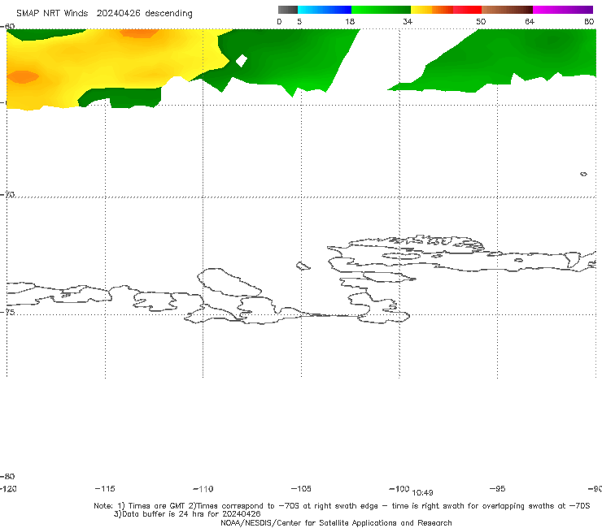Select the magenta-purple colorbar segment after 64
602x528 pixels.
pyautogui.click(x=563, y=10)
